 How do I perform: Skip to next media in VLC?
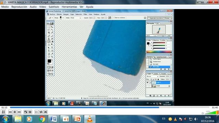point(19,112)
